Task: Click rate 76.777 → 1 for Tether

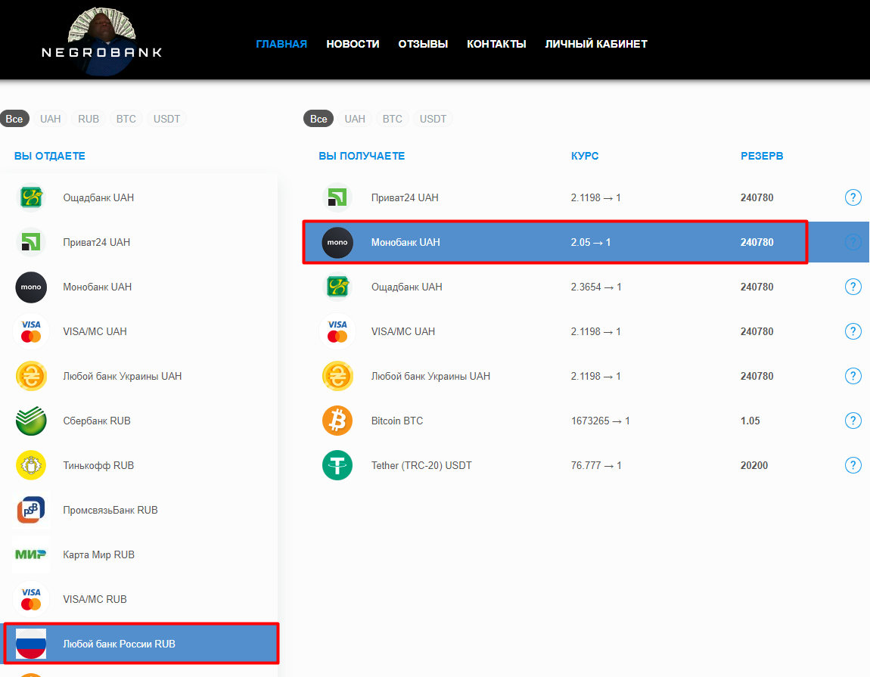Action: pyautogui.click(x=596, y=465)
